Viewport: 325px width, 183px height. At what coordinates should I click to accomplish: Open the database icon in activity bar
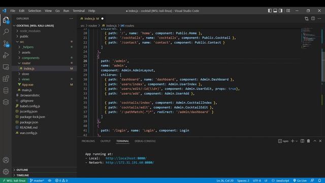click(6, 90)
